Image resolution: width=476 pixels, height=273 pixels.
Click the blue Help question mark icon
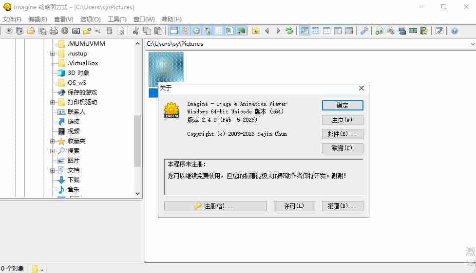[x=455, y=31]
